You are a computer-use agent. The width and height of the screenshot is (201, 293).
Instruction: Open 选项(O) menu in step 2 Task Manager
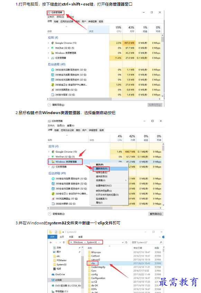click(61, 126)
